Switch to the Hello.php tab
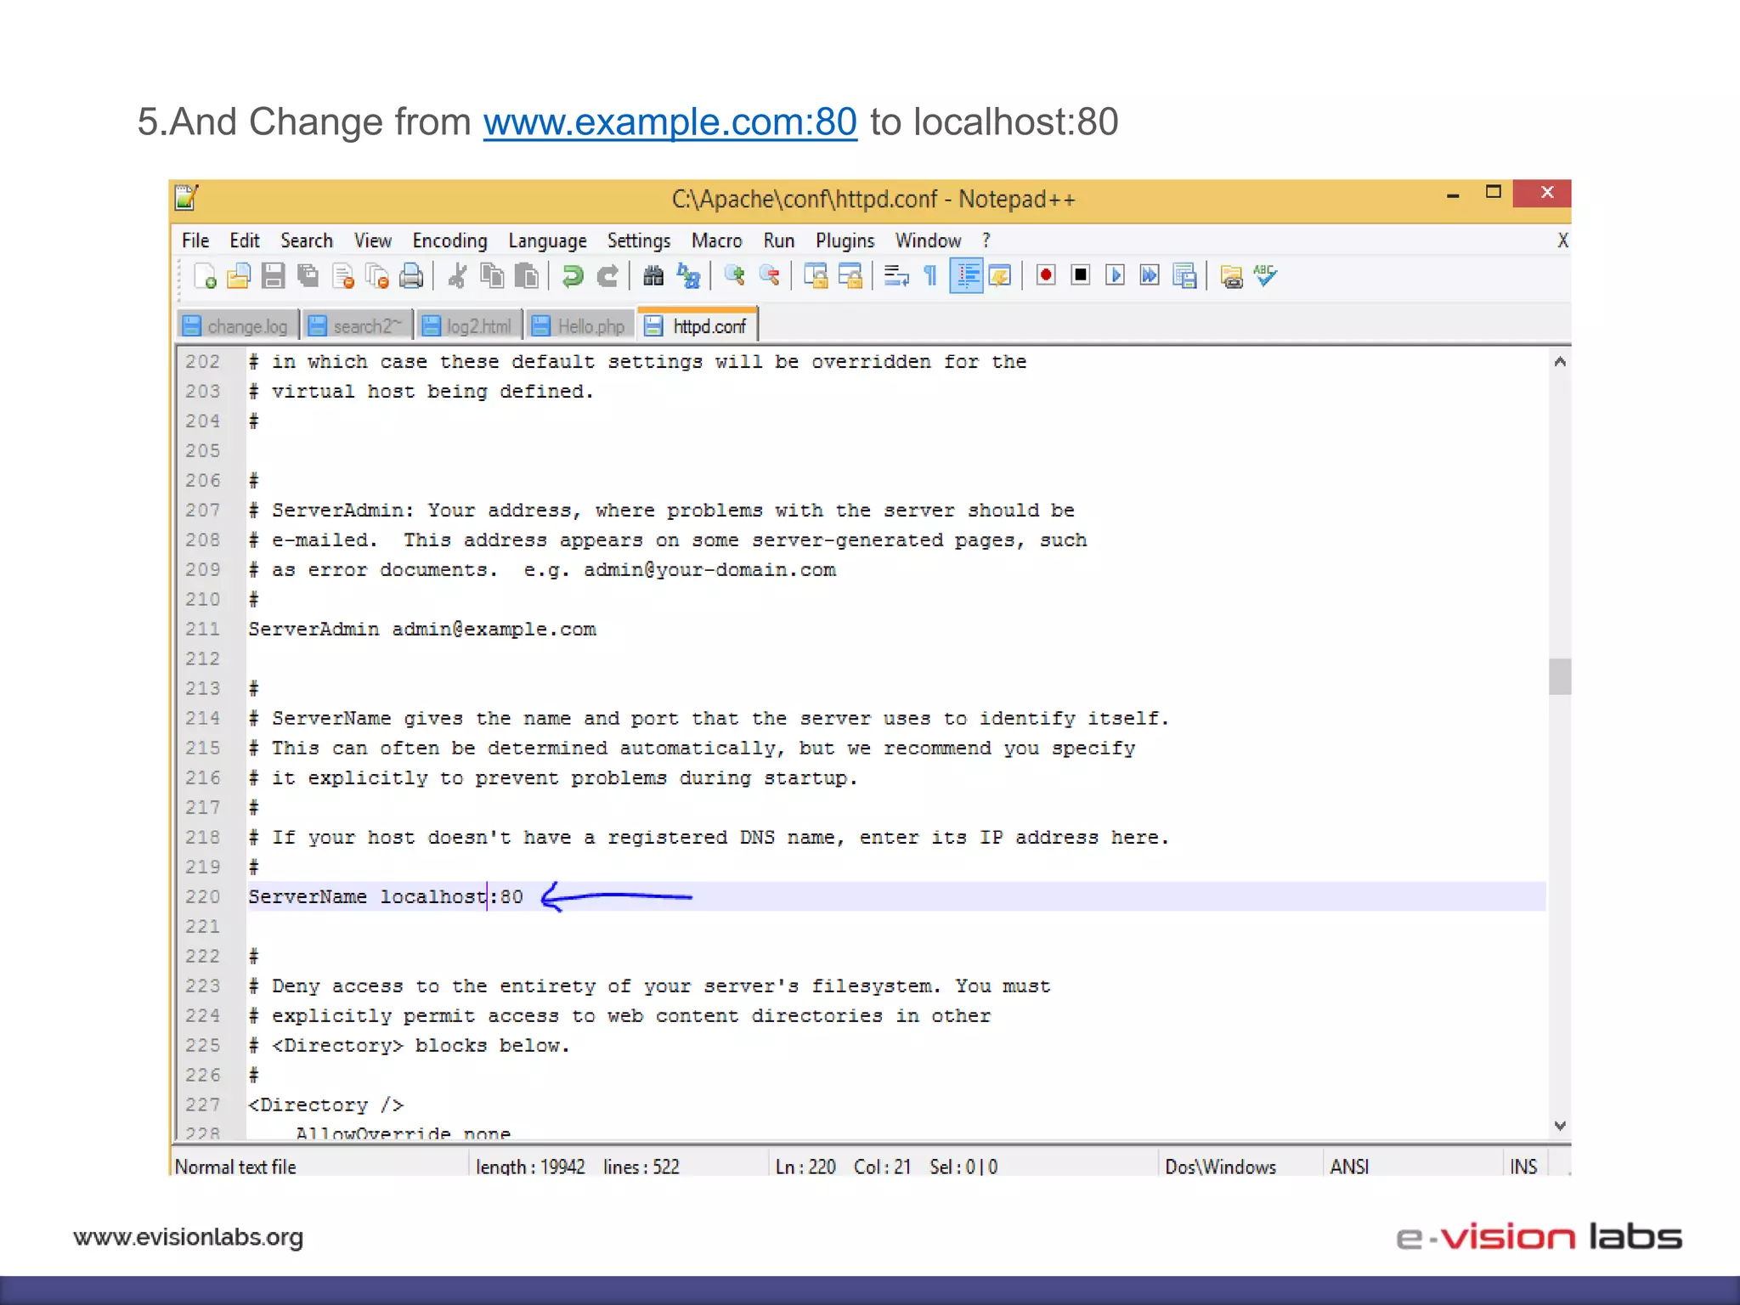Screen dimensions: 1740x1305 (x=580, y=326)
